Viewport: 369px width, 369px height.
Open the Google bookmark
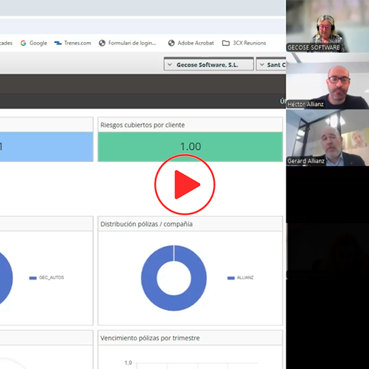(33, 43)
